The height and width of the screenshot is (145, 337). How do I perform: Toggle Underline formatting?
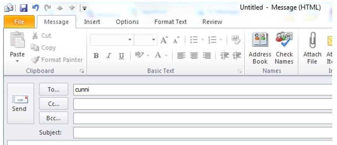click(121, 56)
